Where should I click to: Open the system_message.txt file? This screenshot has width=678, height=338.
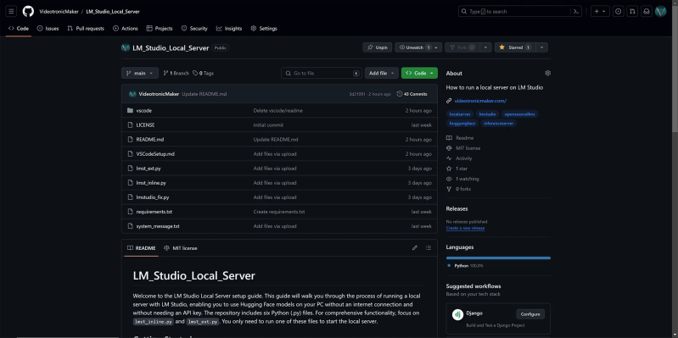tap(158, 226)
